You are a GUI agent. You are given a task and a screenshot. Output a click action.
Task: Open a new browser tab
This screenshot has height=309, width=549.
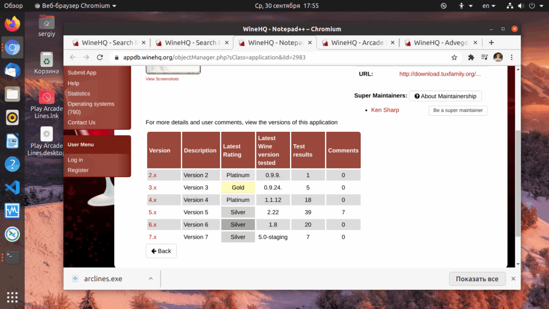coord(491,43)
